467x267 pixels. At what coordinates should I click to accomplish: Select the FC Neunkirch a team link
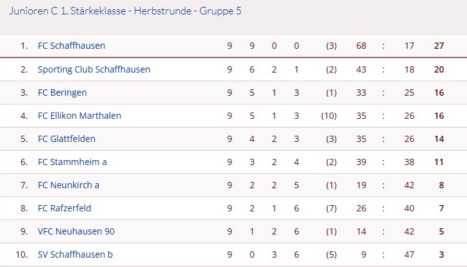tap(69, 185)
